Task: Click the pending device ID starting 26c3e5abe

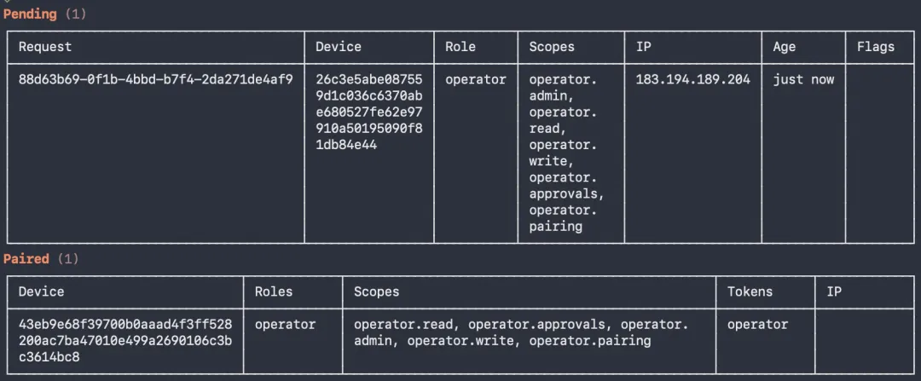Action: (x=368, y=112)
